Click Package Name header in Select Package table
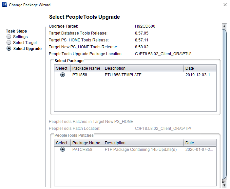The image size is (230, 189). coord(87,68)
